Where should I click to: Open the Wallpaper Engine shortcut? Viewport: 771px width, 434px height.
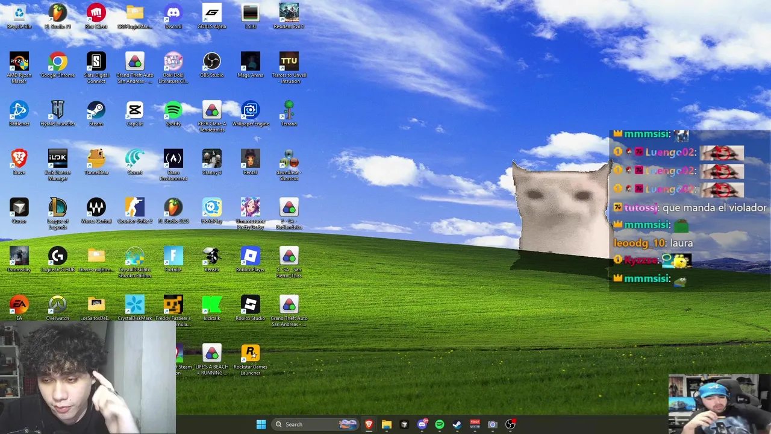[251, 114]
